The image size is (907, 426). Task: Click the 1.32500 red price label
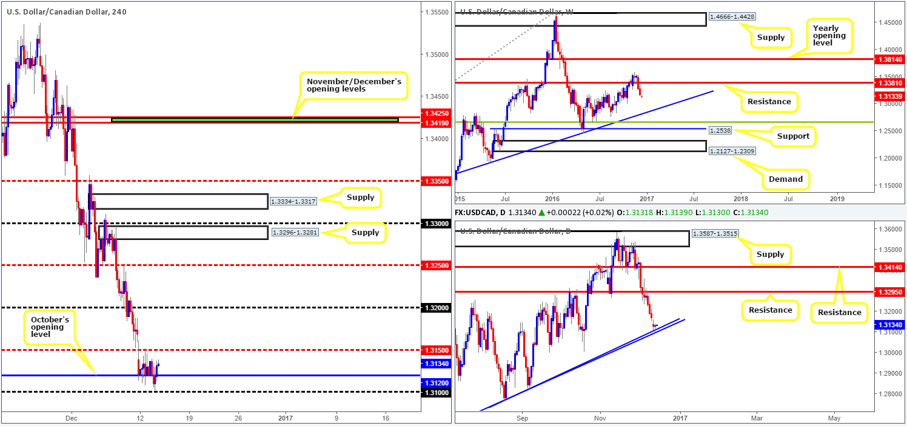(x=435, y=265)
